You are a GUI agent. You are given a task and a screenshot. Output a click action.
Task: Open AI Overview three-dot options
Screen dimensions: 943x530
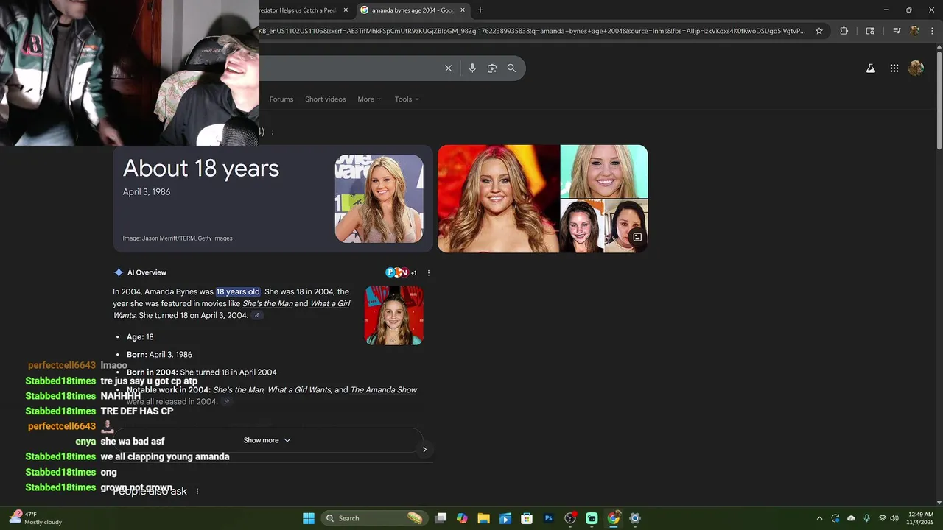[x=428, y=273]
